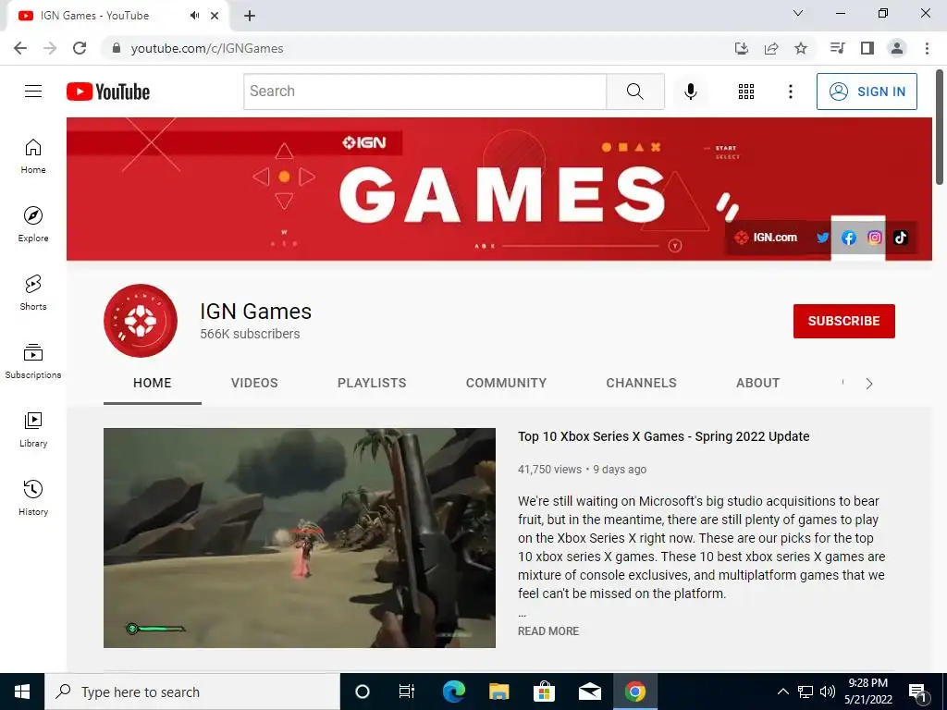The width and height of the screenshot is (947, 710).
Task: Switch to the VIDEOS tab
Action: coord(254,383)
